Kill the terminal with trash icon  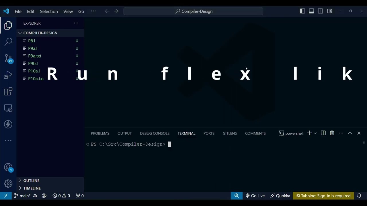(332, 133)
